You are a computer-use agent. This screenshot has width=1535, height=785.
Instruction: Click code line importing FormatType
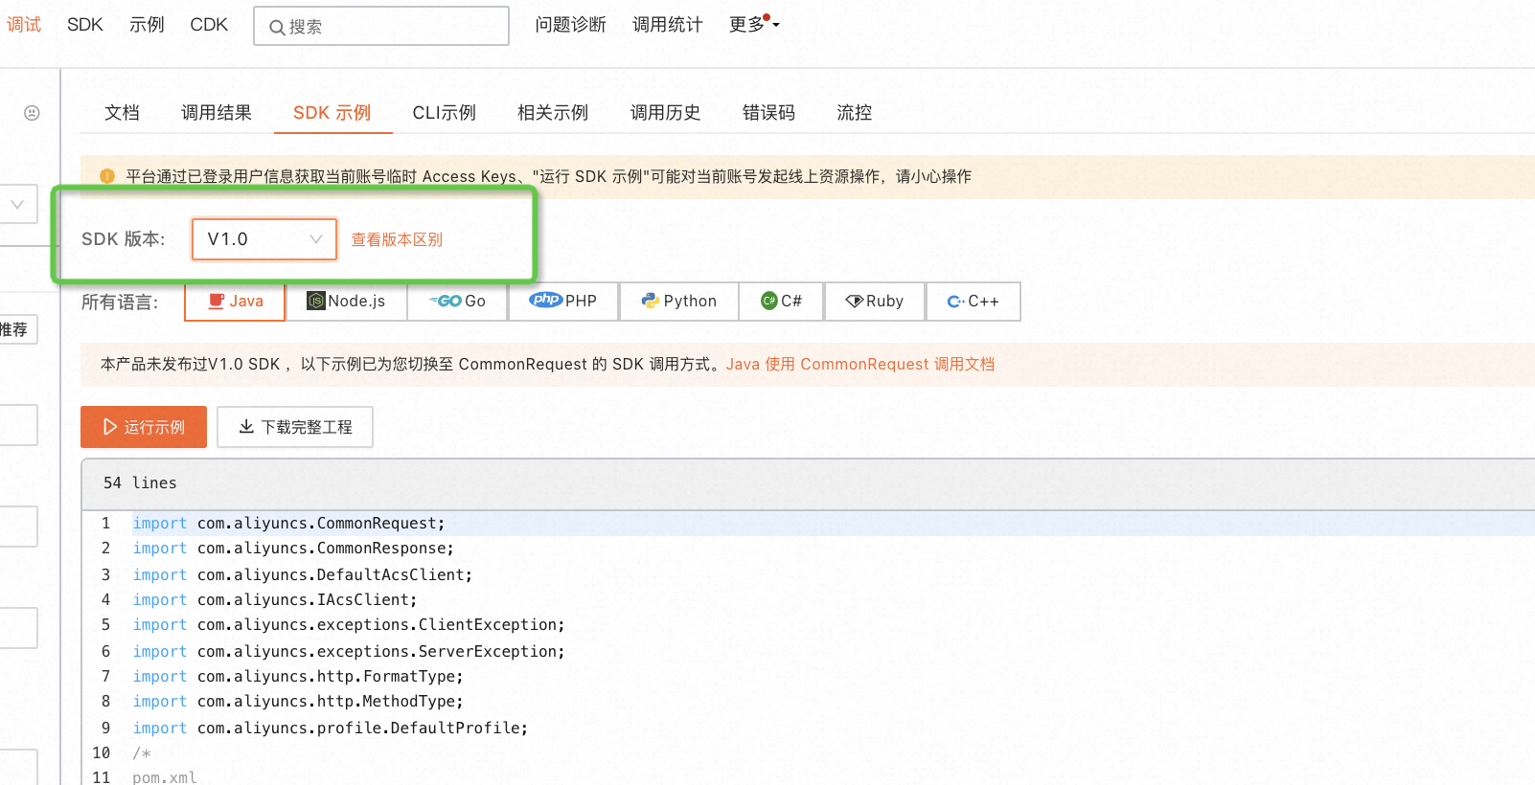298,677
